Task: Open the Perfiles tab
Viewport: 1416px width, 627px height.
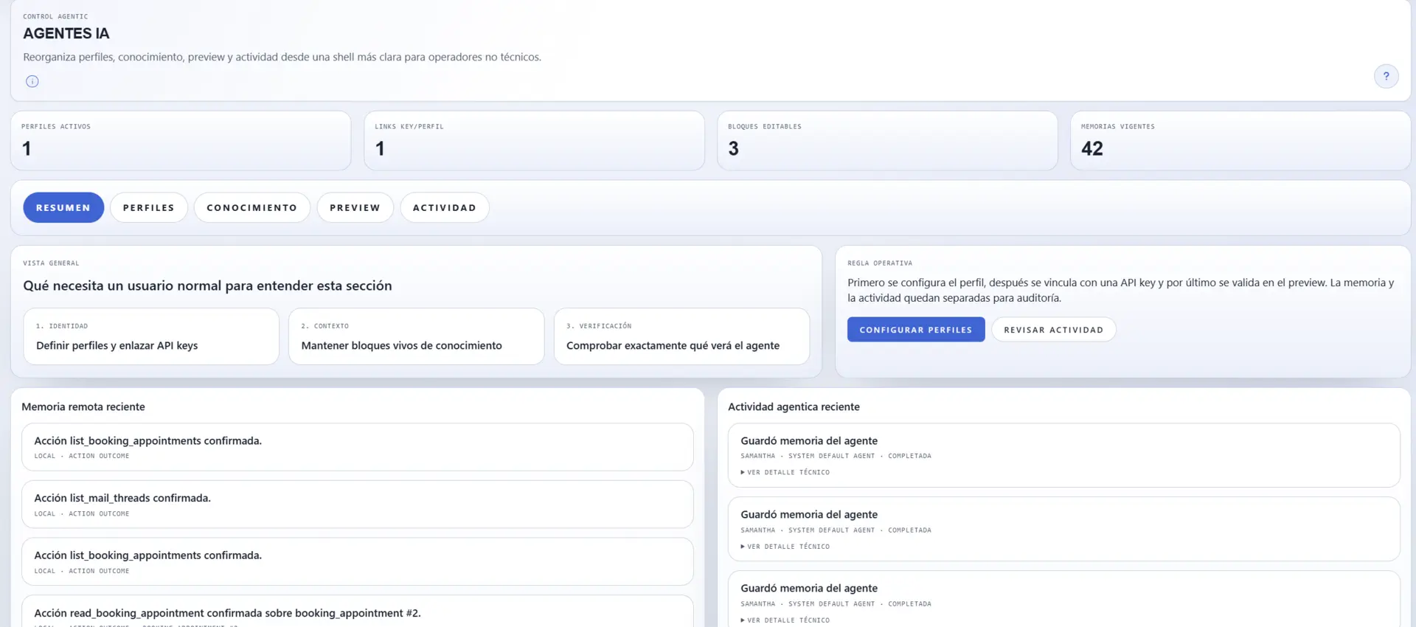Action: pyautogui.click(x=149, y=208)
